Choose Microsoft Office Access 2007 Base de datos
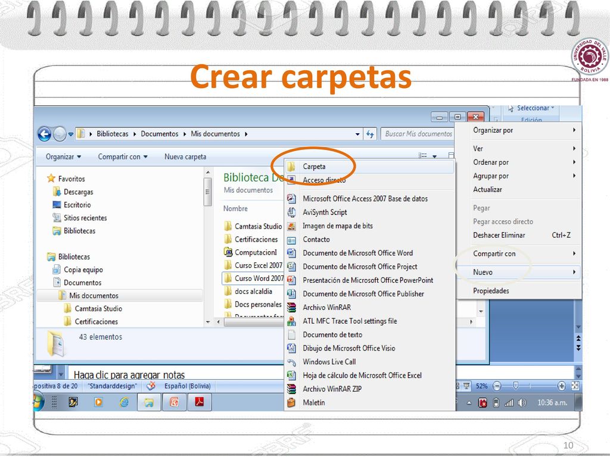Image resolution: width=610 pixels, height=457 pixels. click(370, 199)
